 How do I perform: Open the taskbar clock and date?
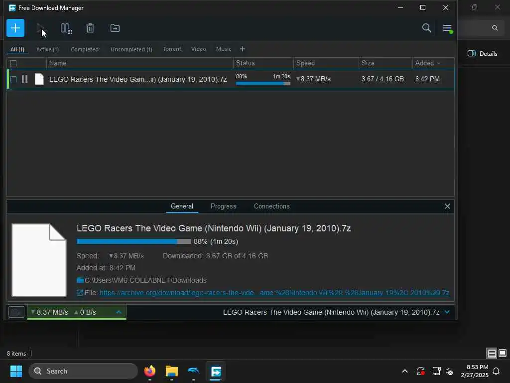pos(475,371)
